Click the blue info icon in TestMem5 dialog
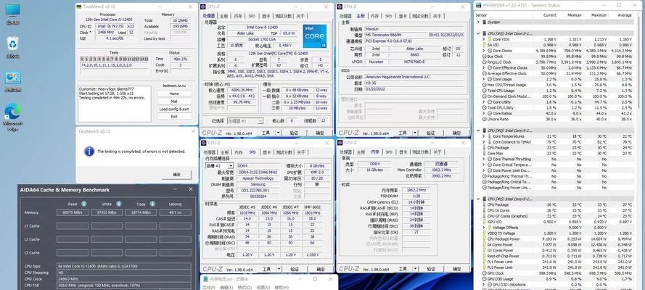Viewport: 645px width, 290px height. 89,151
